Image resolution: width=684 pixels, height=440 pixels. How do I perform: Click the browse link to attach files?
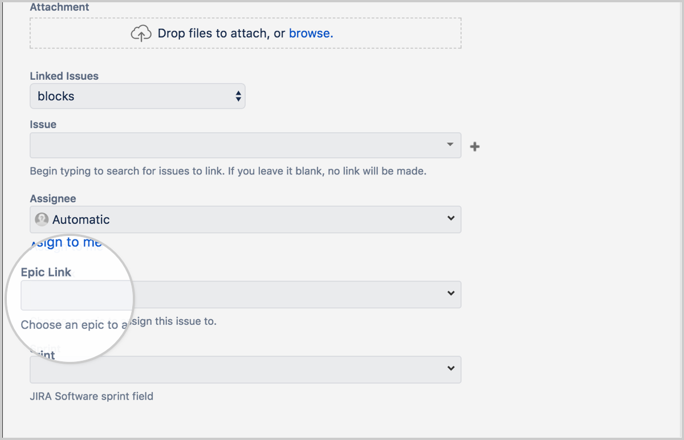(310, 33)
